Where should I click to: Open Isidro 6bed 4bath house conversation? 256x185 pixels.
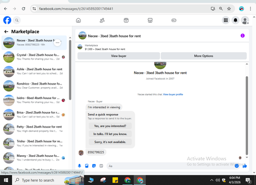point(34,100)
